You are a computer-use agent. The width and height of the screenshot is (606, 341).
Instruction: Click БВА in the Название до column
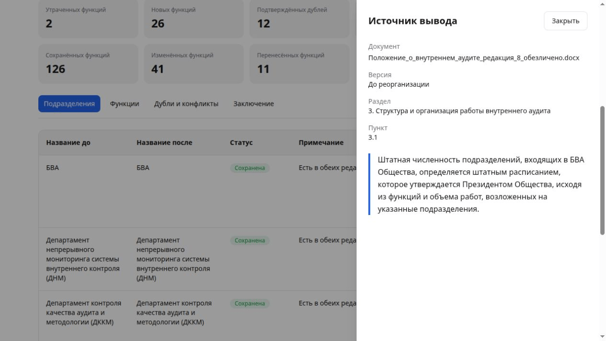click(x=53, y=168)
